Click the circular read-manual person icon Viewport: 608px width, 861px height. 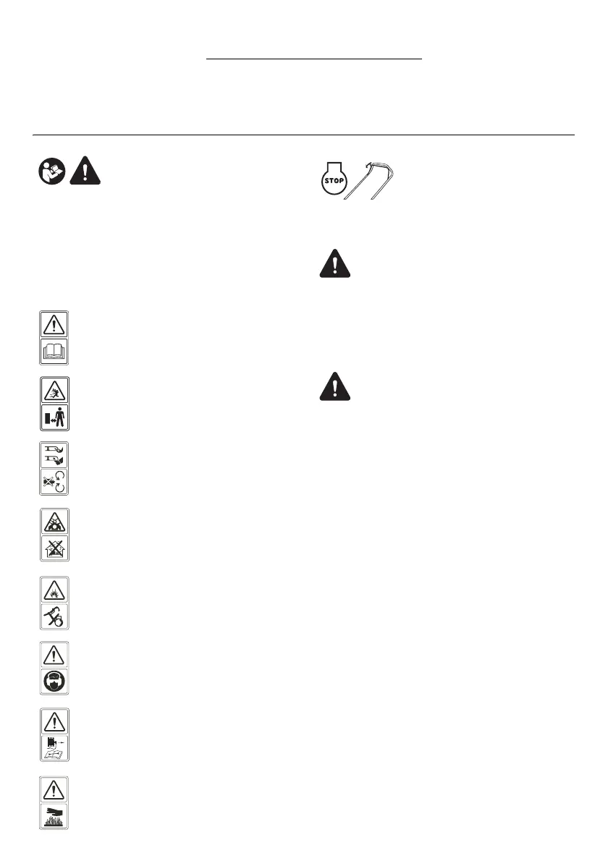[x=52, y=171]
